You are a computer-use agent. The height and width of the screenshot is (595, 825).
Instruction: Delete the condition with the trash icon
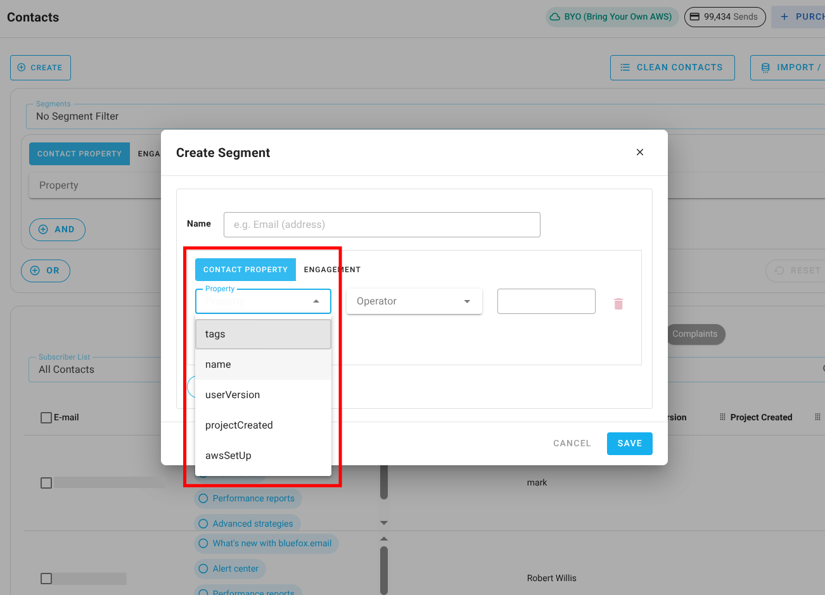[618, 304]
